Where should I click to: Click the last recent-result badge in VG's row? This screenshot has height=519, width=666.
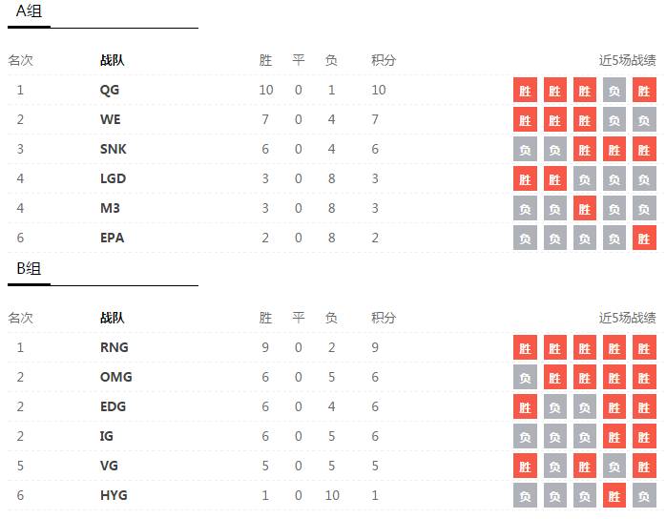644,466
